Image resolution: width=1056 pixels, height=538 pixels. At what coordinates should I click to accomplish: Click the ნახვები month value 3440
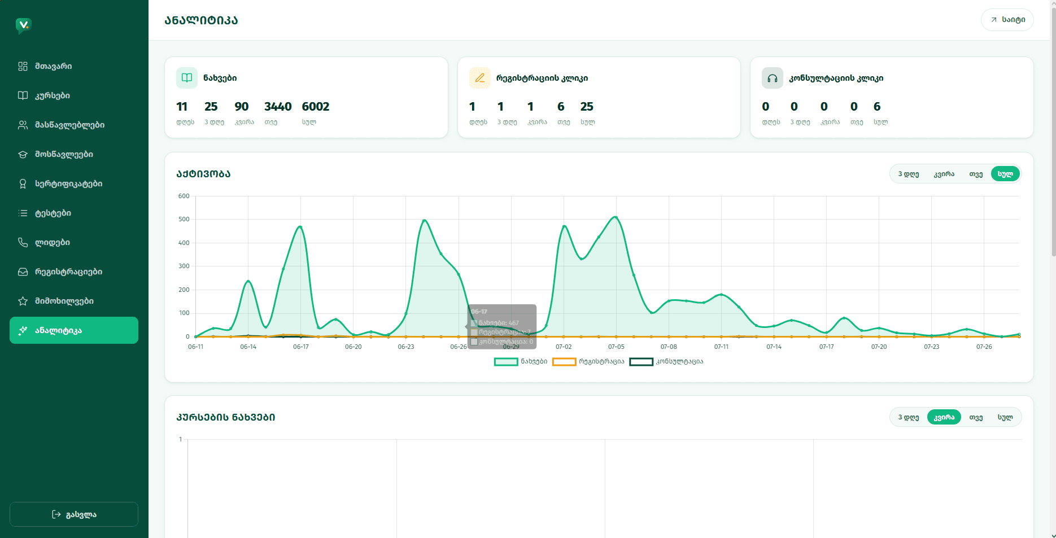pos(278,107)
